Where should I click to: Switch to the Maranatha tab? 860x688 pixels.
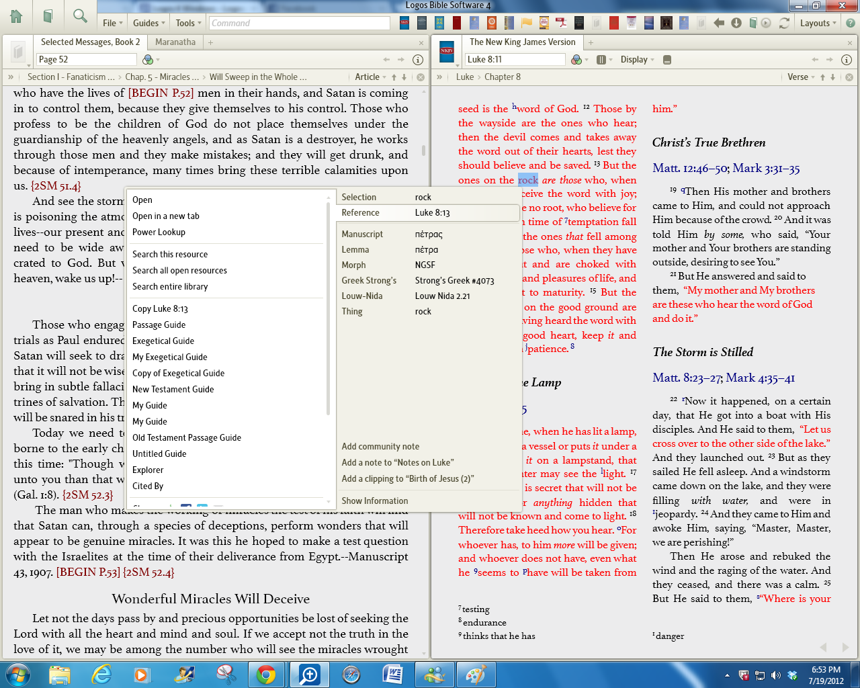click(175, 42)
